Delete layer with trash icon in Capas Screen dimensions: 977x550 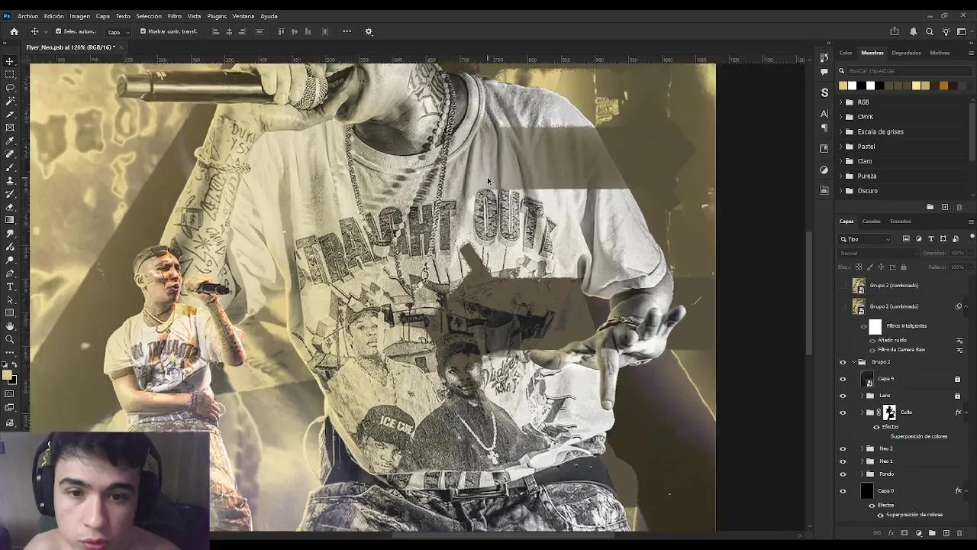coord(959,533)
